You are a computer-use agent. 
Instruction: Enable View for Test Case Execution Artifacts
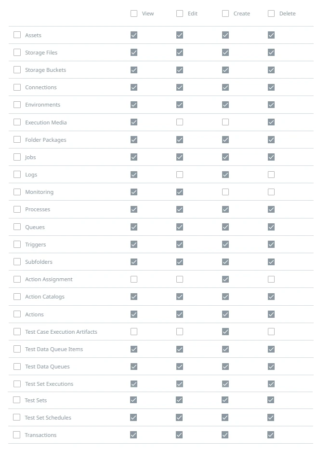point(134,331)
